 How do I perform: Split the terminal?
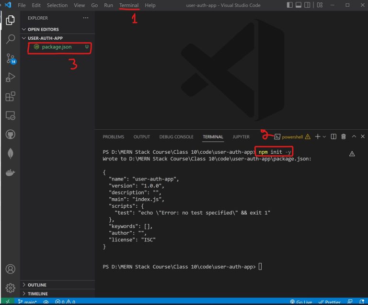click(333, 136)
